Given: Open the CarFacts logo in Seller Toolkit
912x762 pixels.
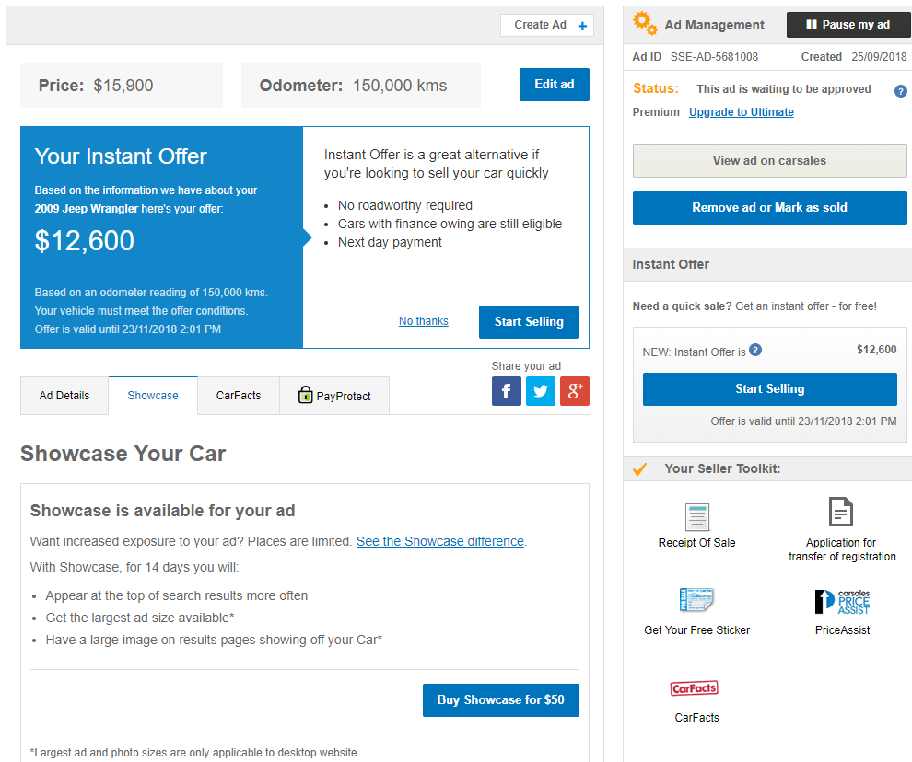Looking at the screenshot, I should pos(695,688).
